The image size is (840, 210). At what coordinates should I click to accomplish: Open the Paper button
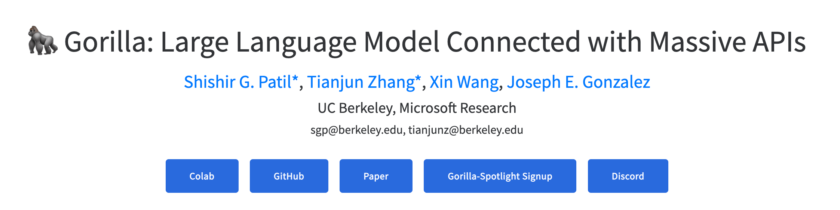click(376, 176)
